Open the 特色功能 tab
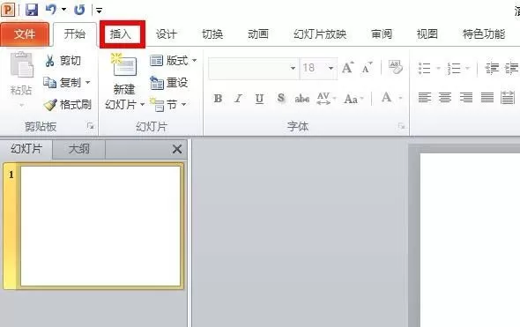 484,34
